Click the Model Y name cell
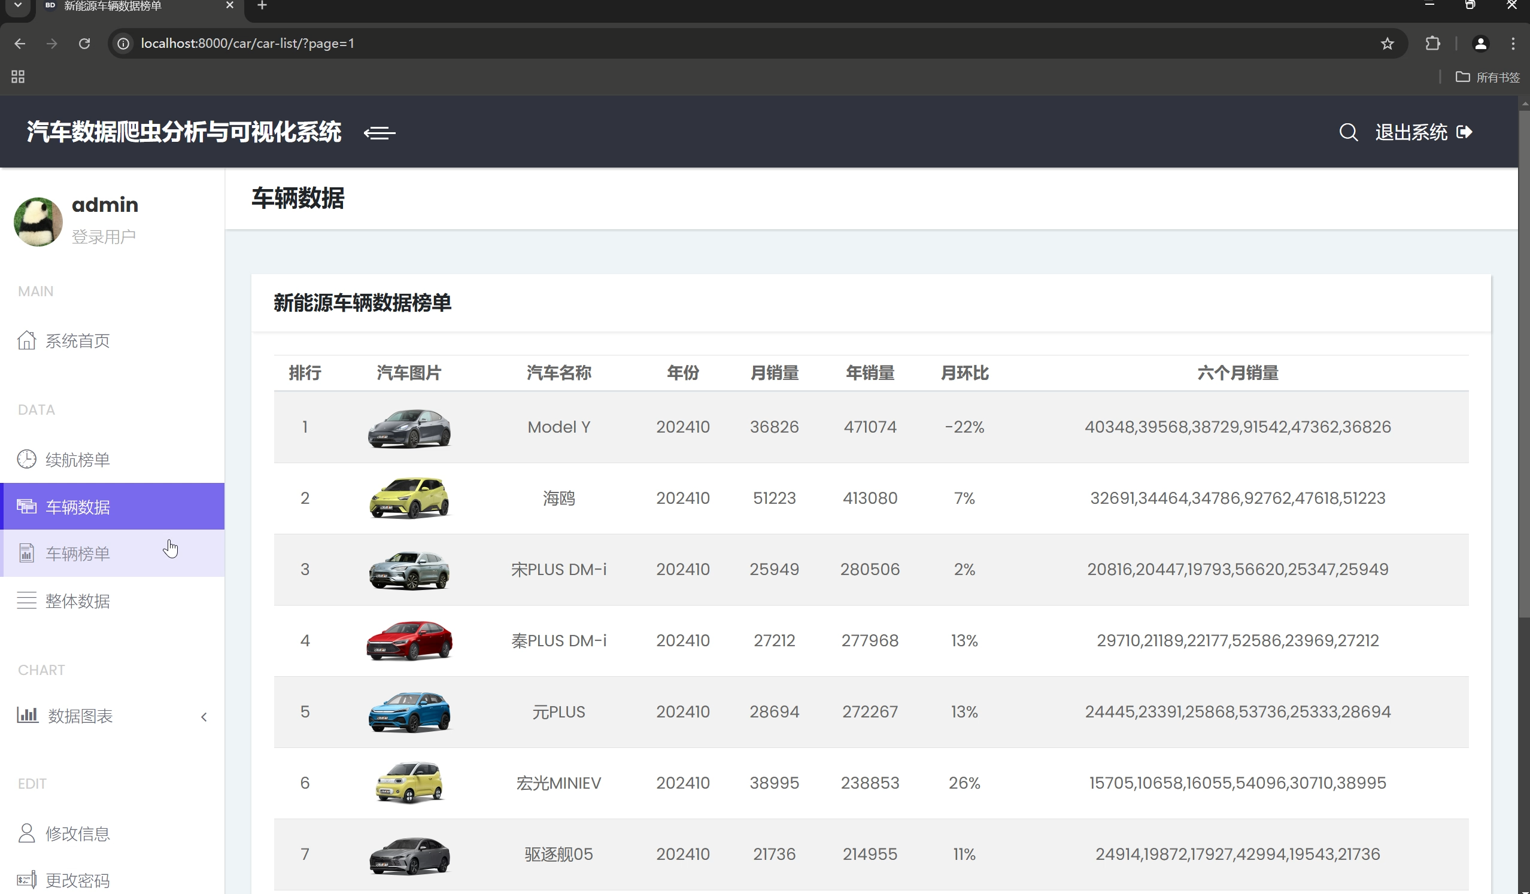This screenshot has height=894, width=1530. pos(558,427)
